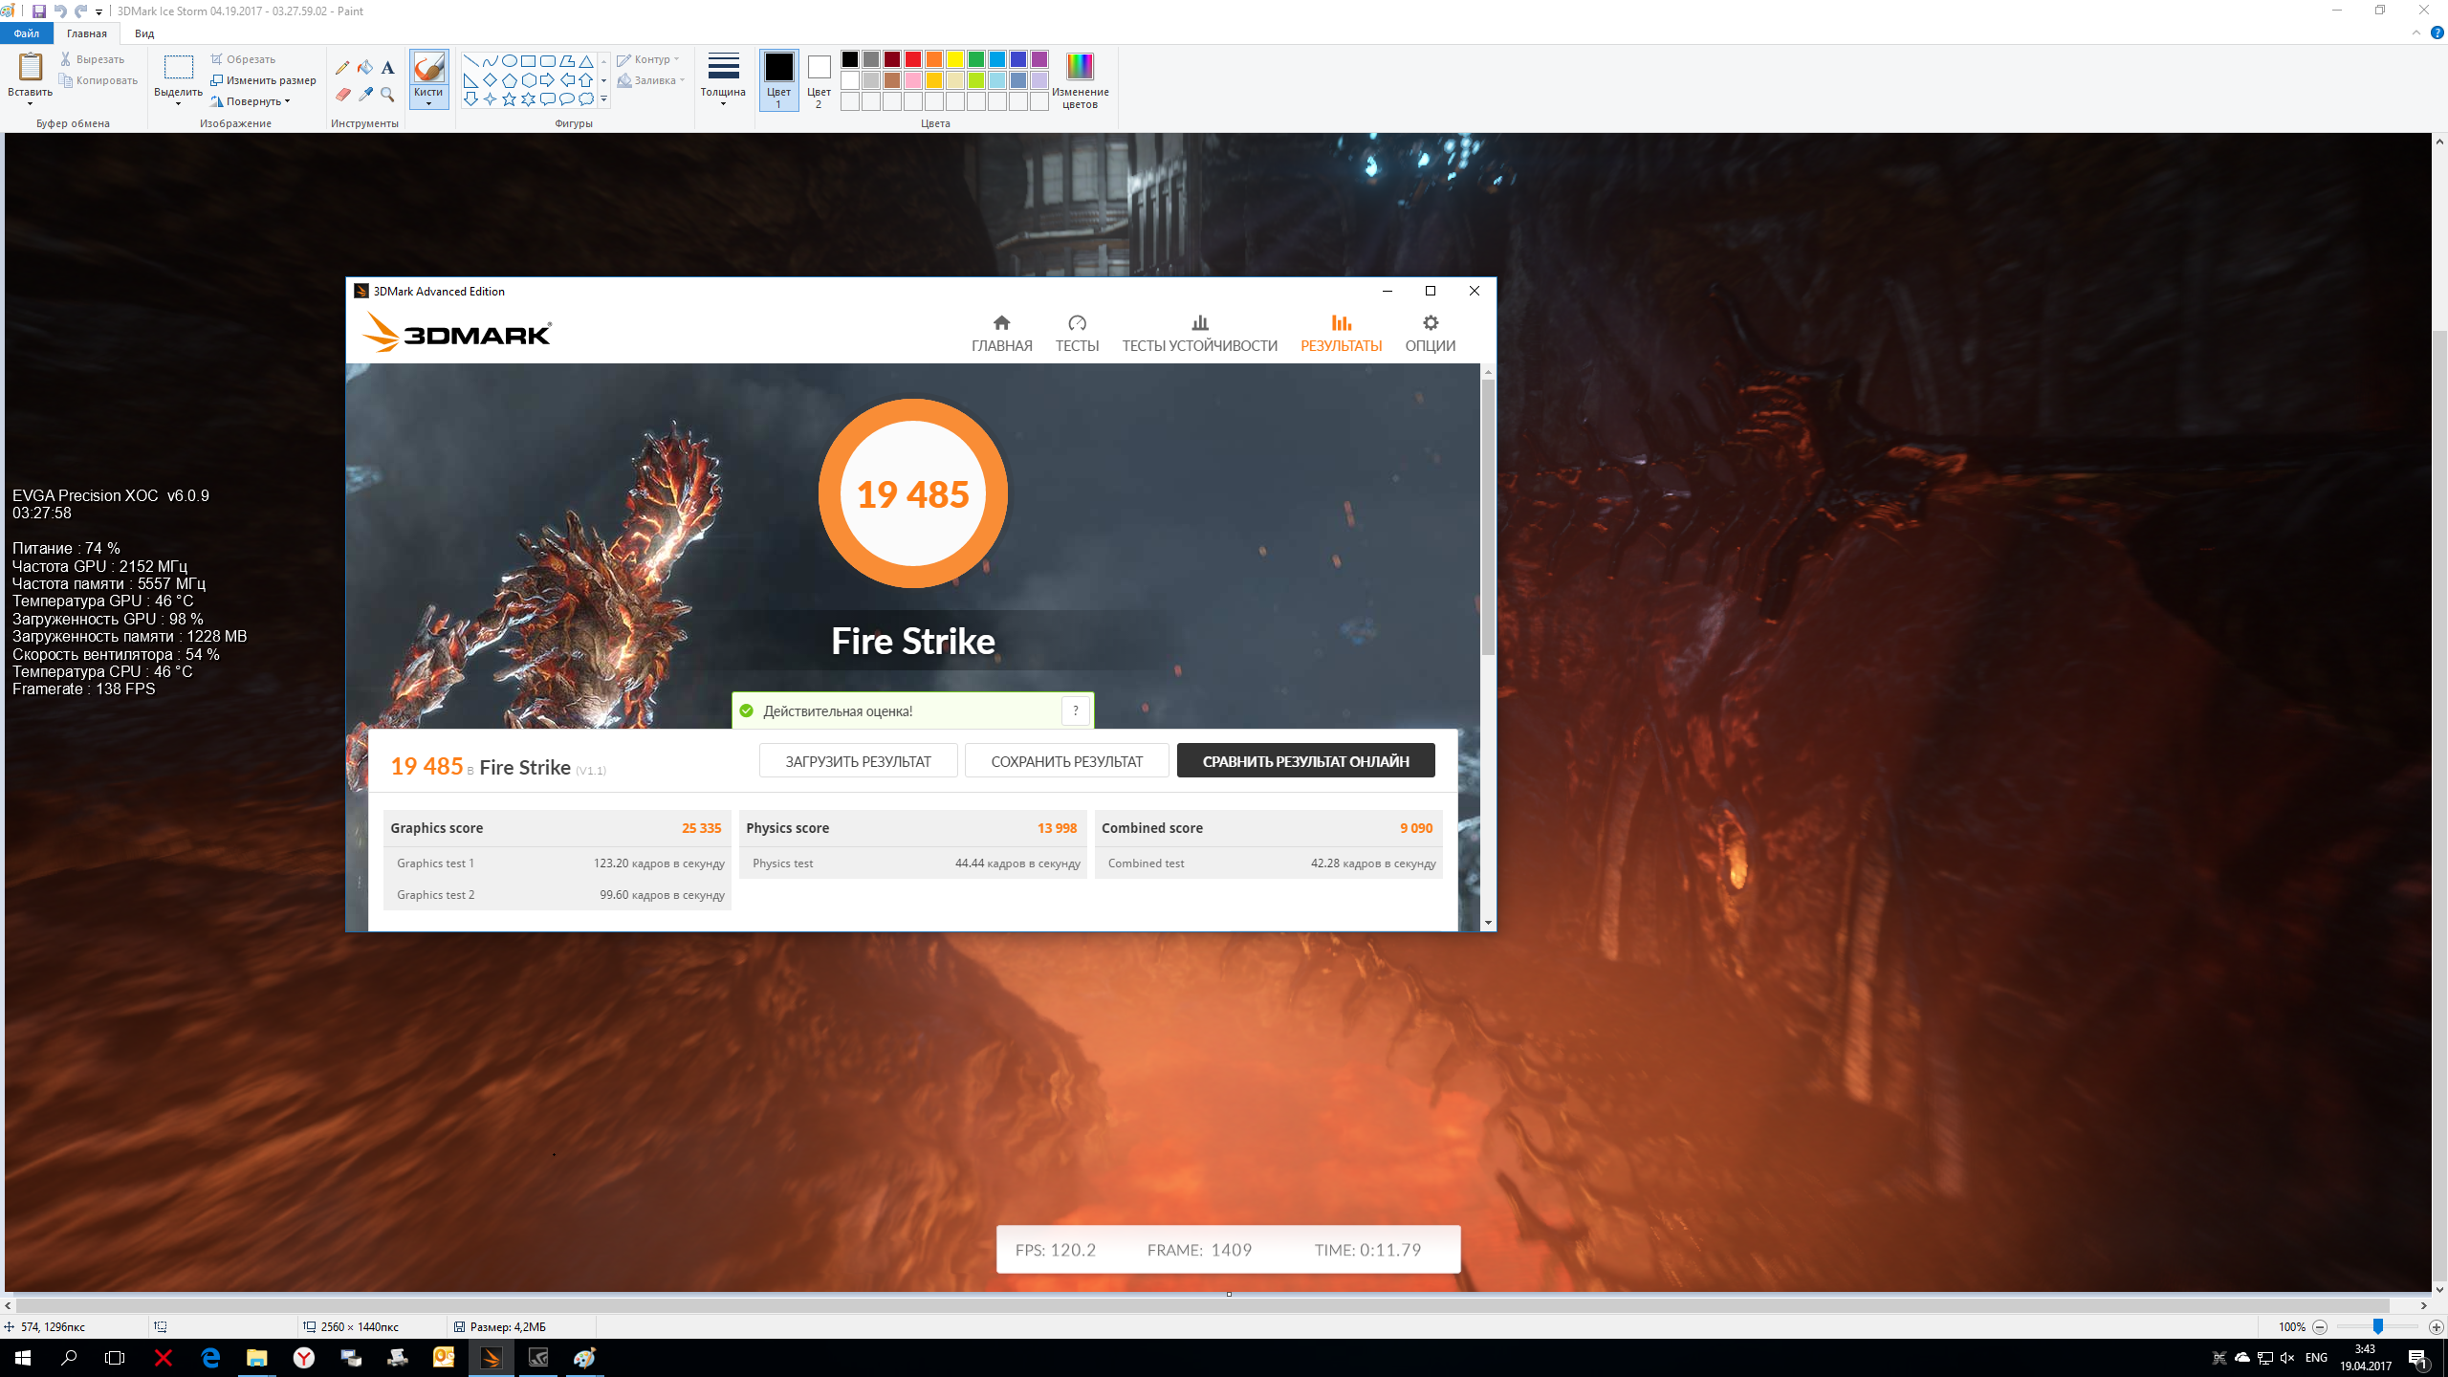The height and width of the screenshot is (1377, 2448).
Task: Select the Pencil tool
Action: pos(342,68)
